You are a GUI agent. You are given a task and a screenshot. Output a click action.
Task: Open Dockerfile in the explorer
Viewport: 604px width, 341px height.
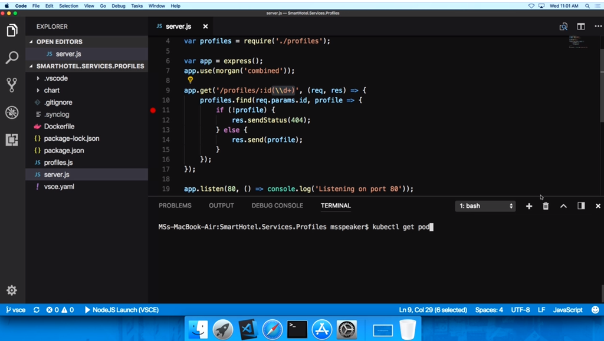pos(59,127)
